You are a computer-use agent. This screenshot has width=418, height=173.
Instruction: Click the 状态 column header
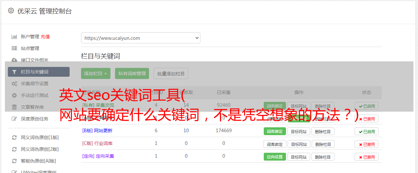[x=367, y=92]
